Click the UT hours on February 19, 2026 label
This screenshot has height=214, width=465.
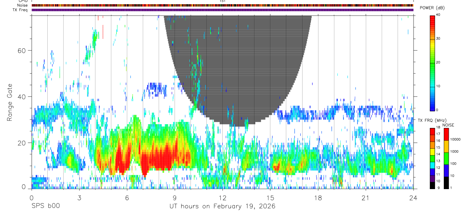point(222,206)
